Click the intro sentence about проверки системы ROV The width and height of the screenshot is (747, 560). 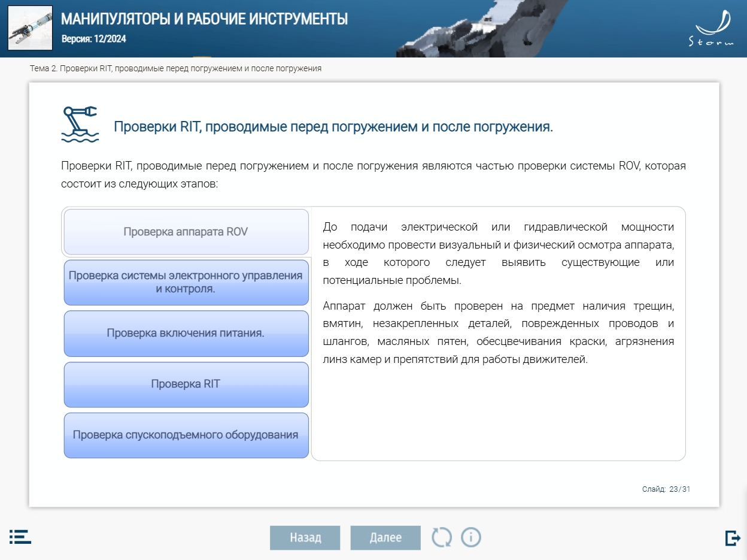click(x=373, y=174)
